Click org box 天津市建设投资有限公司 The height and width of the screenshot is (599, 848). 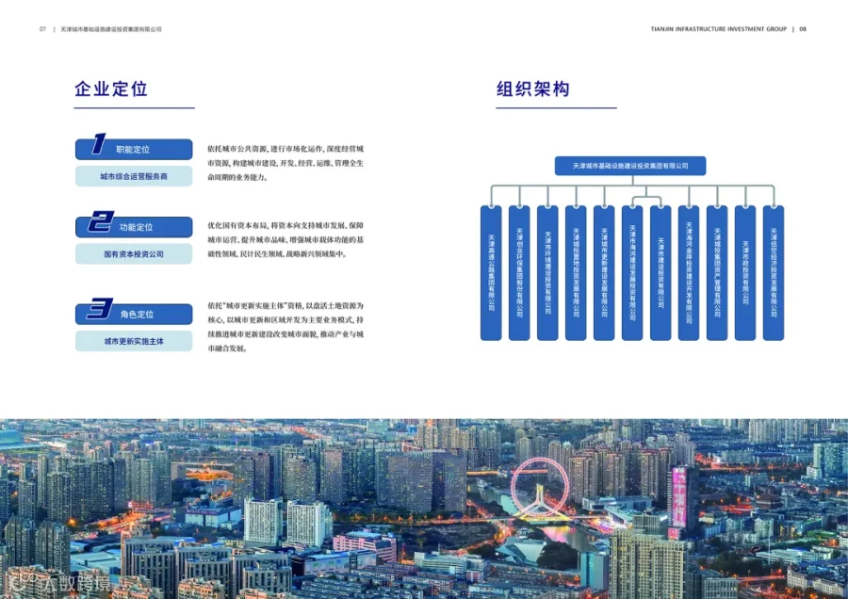pos(660,273)
